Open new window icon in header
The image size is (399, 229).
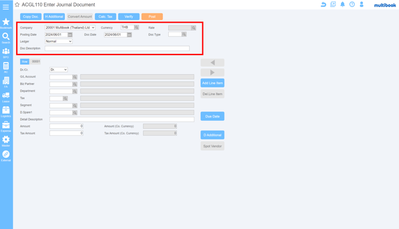333,4
